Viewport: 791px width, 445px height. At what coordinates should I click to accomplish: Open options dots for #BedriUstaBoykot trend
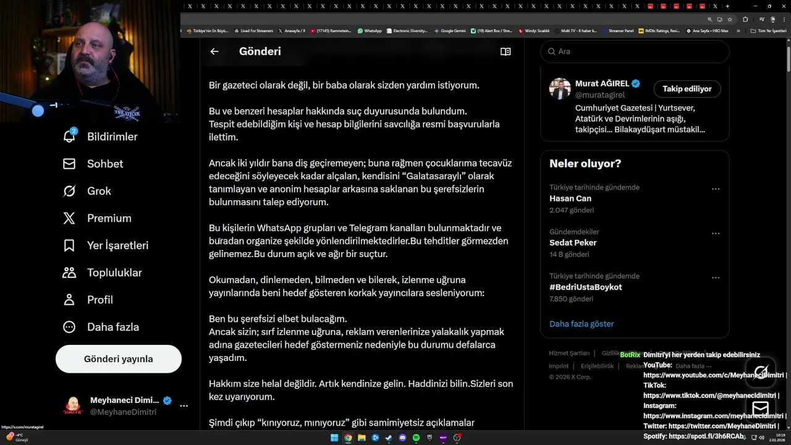[716, 278]
